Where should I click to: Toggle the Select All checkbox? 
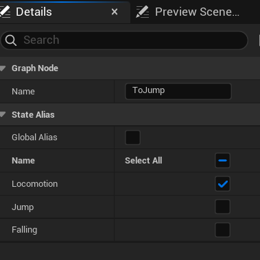tap(222, 161)
